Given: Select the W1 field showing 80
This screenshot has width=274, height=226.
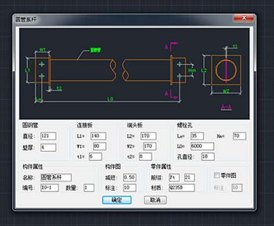Looking at the screenshot, I should tap(100, 146).
